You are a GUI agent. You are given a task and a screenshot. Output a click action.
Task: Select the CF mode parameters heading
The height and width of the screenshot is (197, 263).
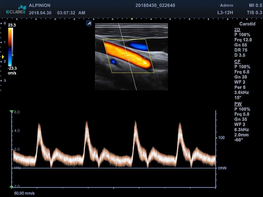click(x=237, y=62)
